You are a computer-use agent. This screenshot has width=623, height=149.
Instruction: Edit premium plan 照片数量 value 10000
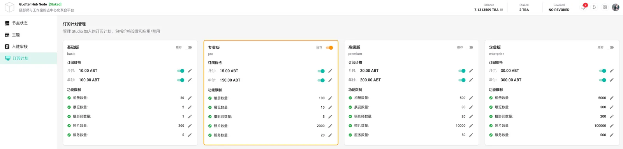pyautogui.click(x=471, y=126)
